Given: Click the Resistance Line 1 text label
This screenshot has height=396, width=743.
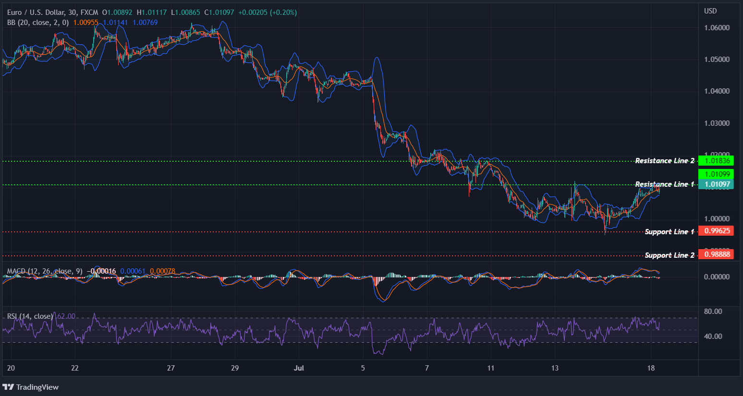Looking at the screenshot, I should point(665,184).
